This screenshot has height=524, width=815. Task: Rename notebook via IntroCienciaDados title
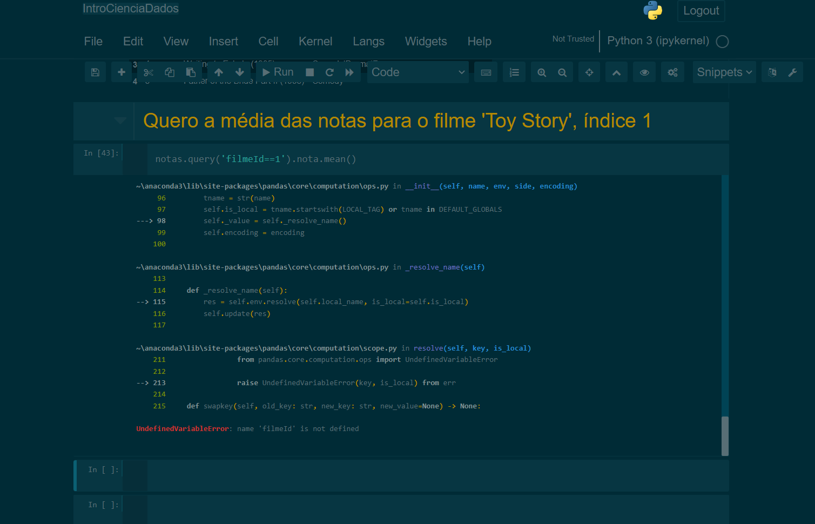click(x=131, y=9)
